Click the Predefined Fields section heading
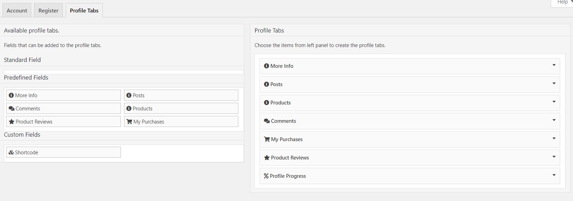Viewport: 573px width, 201px height. pyautogui.click(x=26, y=77)
